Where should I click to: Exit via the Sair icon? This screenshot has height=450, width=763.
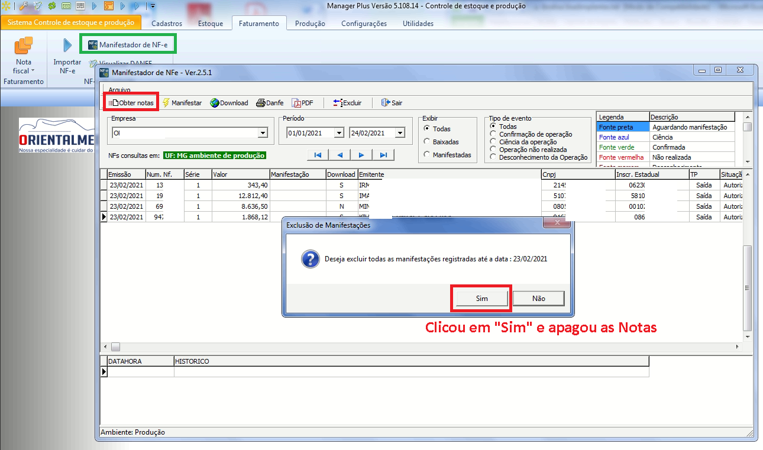pos(386,103)
